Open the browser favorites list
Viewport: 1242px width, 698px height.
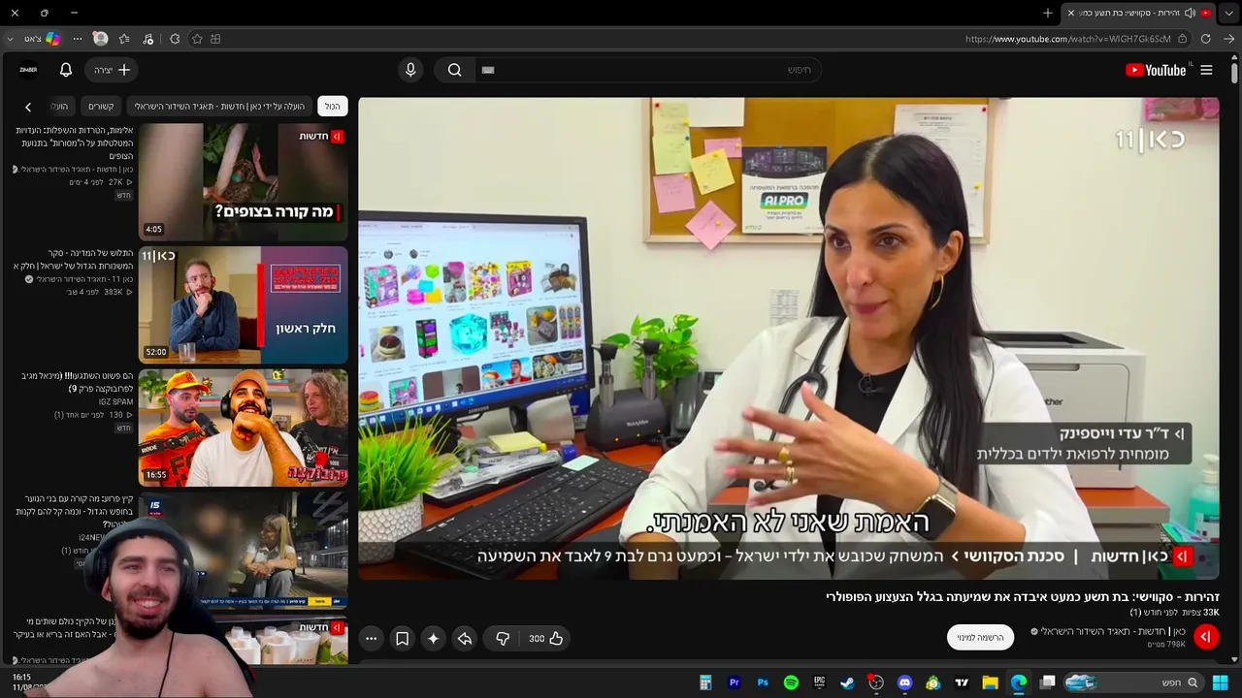(x=124, y=39)
